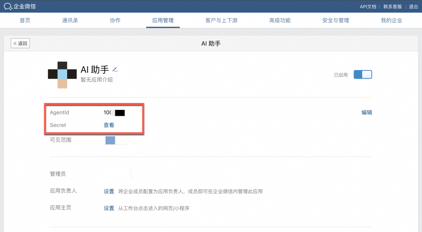Click the 编辑 link on the right
This screenshot has height=232, width=422.
367,113
